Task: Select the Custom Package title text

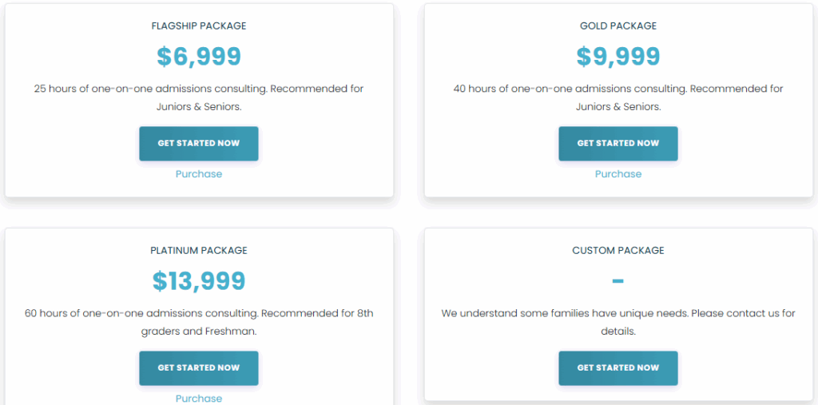Action: (618, 251)
